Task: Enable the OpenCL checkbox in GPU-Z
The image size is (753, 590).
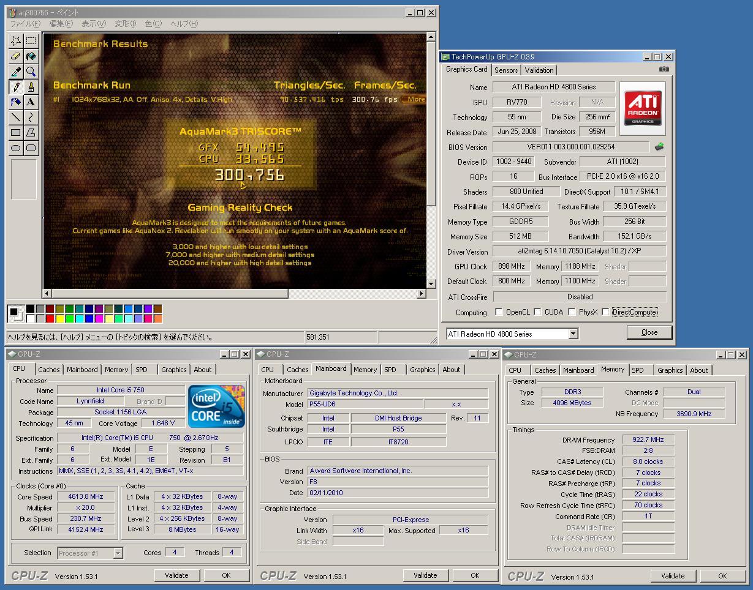Action: (x=499, y=312)
